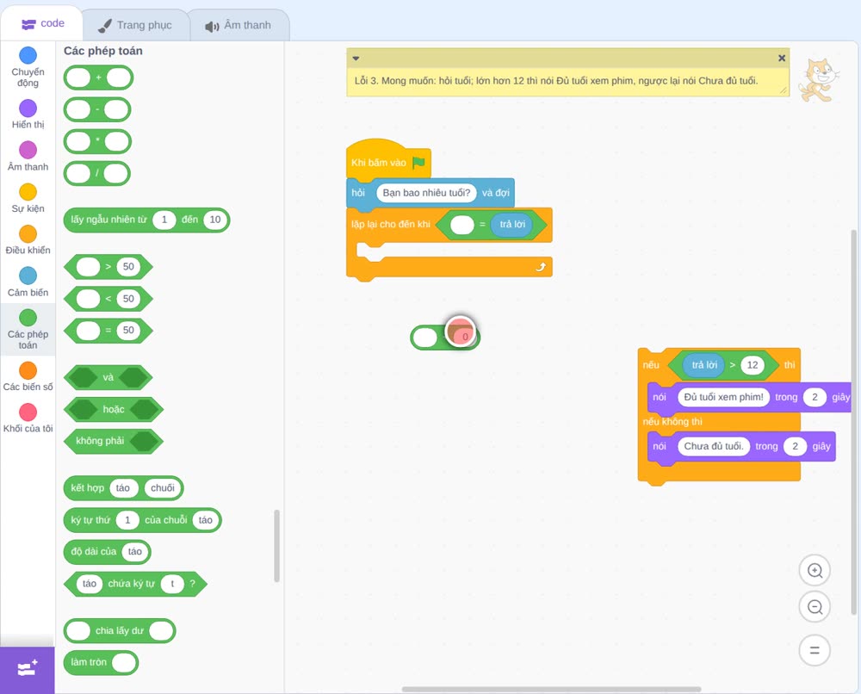The image size is (861, 694).
Task: Click the add extension button
Action: [x=28, y=669]
